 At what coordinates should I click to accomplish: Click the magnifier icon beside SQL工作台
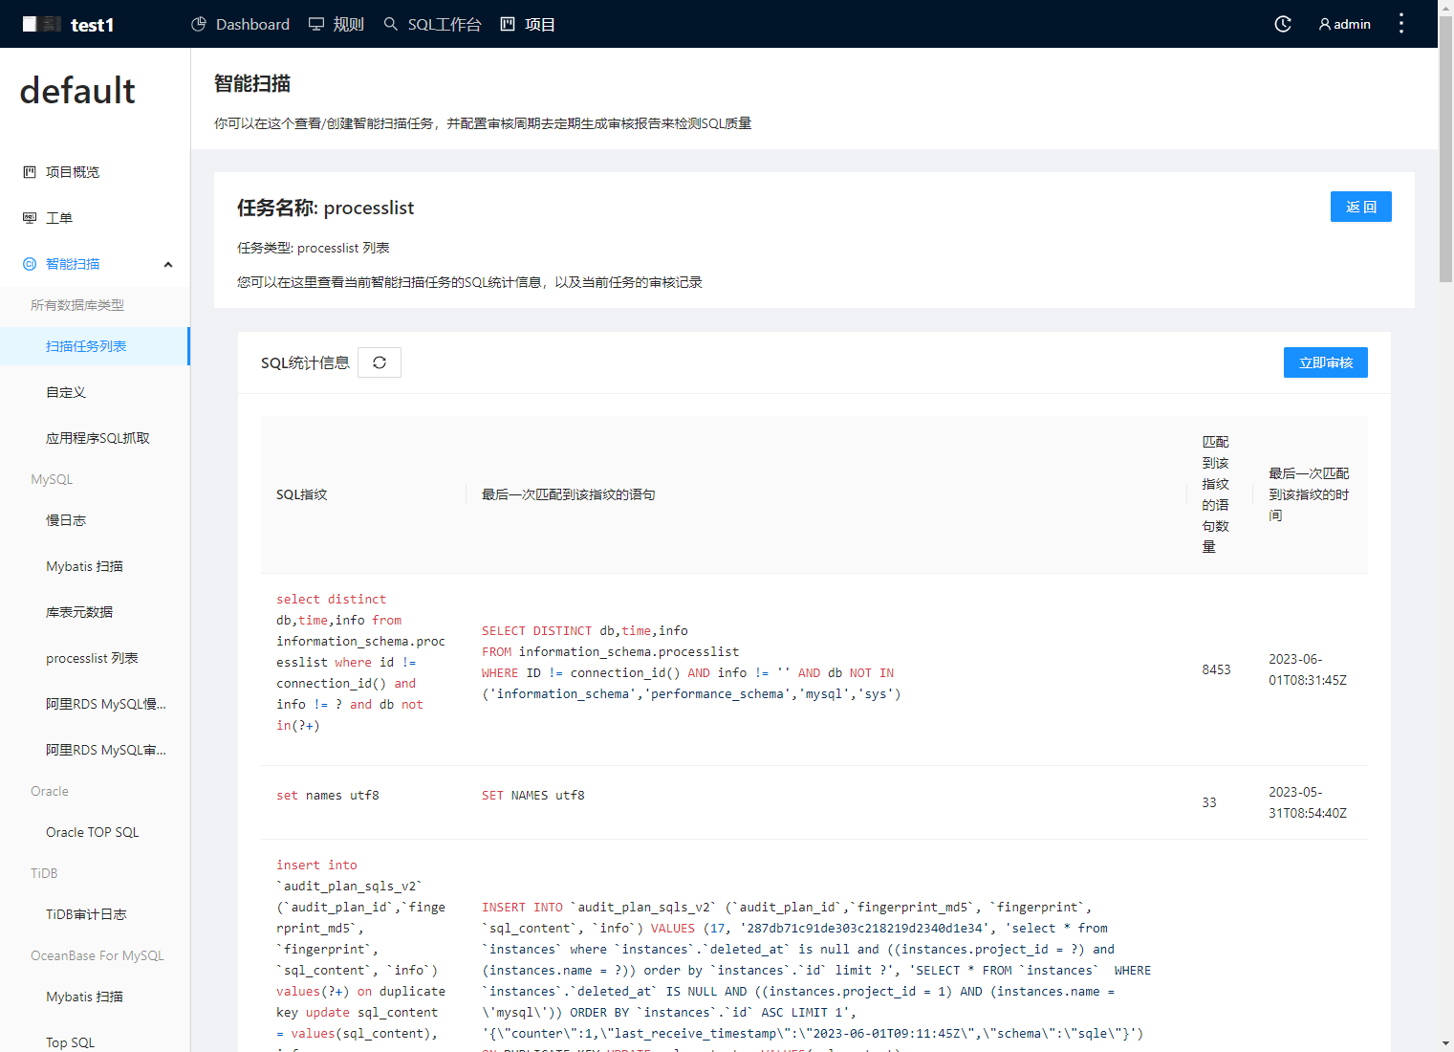coord(391,24)
